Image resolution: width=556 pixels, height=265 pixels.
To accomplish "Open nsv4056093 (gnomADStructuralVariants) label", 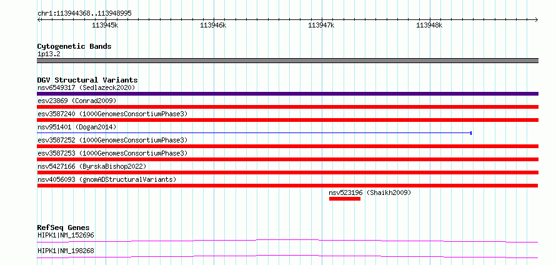I will pyautogui.click(x=107, y=179).
